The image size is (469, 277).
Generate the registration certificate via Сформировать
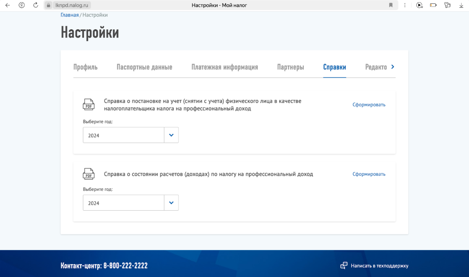369,104
